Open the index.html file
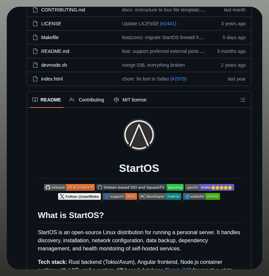Screen dimensions: 269x276 click(x=52, y=79)
